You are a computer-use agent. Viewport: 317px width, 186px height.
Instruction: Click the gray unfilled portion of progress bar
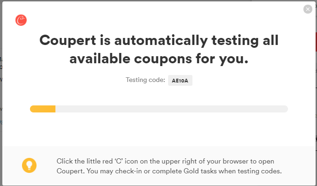(172, 109)
